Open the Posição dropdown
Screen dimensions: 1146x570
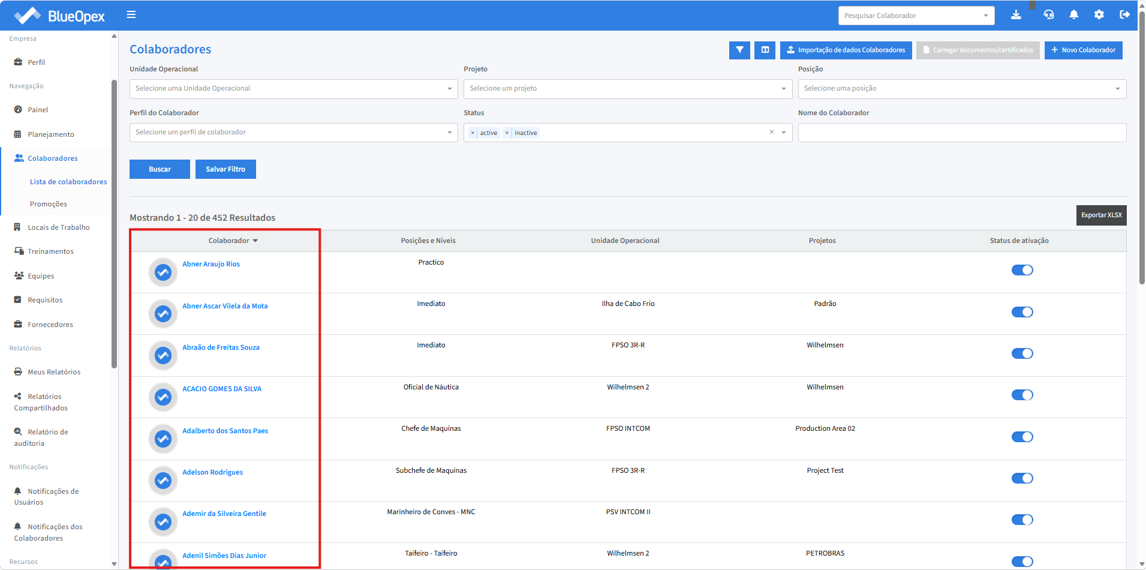(962, 89)
